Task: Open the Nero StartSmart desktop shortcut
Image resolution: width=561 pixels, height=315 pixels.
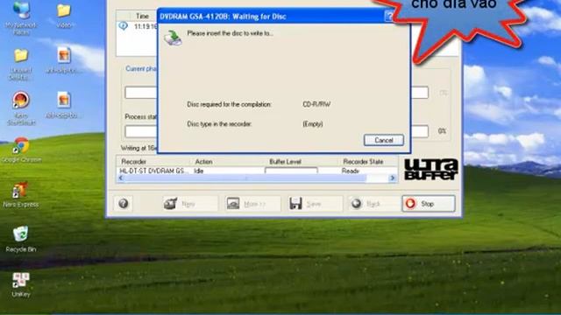Action: click(x=21, y=108)
